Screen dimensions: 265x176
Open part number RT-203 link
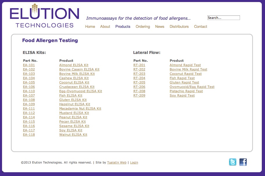tap(139, 74)
